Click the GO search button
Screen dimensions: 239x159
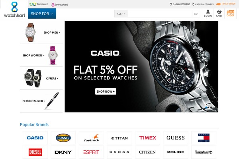point(196,14)
